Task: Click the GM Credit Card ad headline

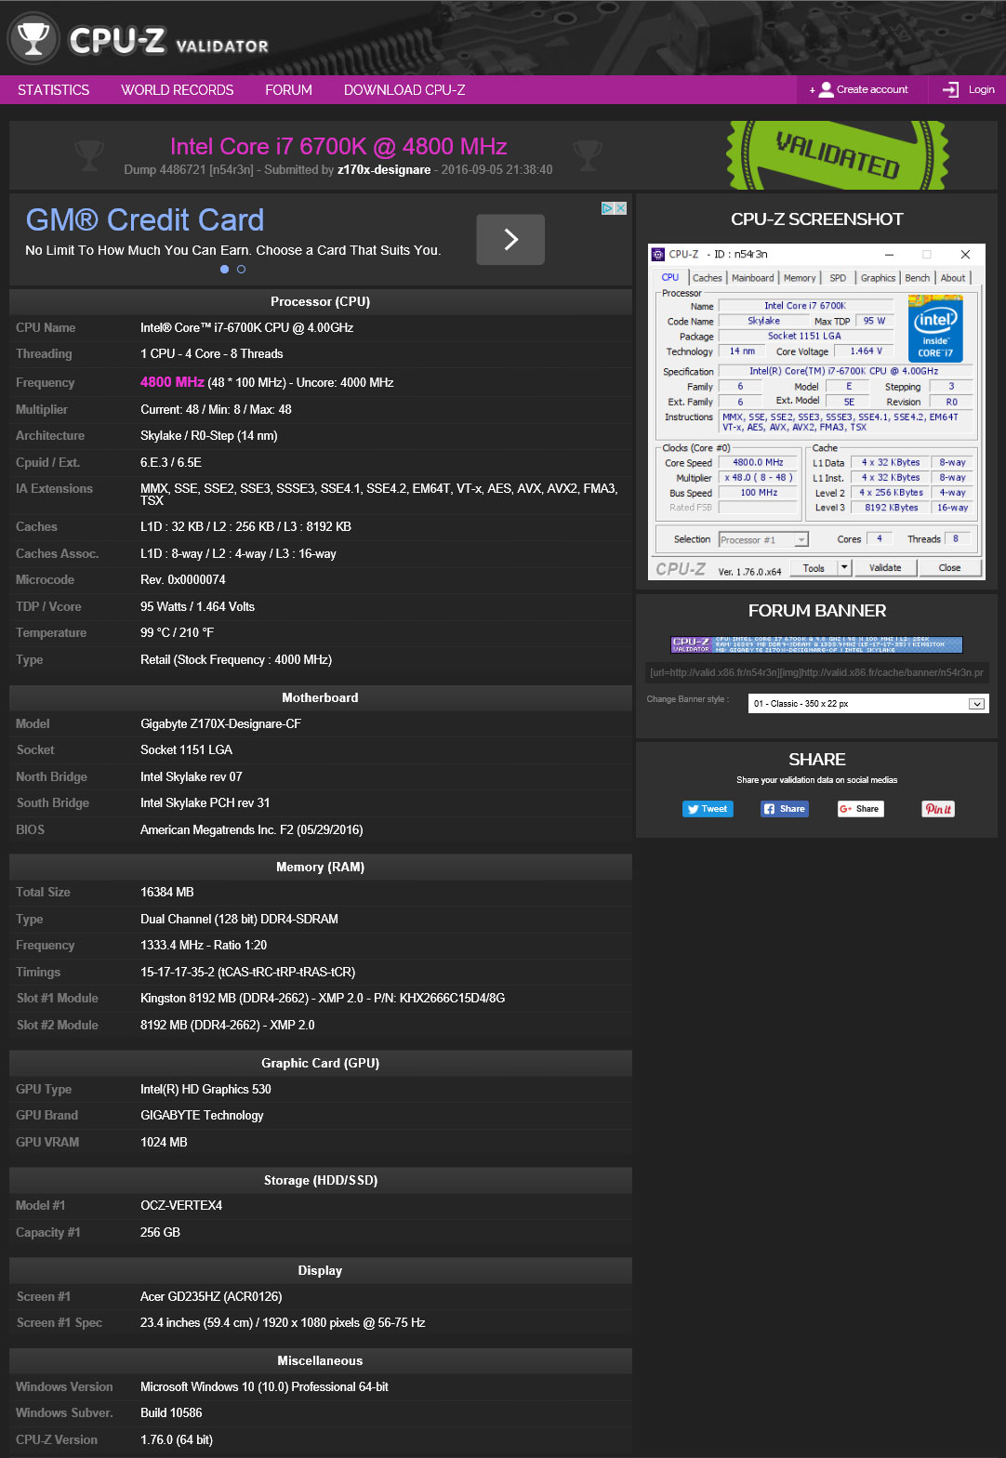Action: click(x=145, y=219)
